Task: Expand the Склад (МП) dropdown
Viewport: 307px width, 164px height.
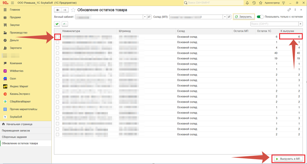Action: (x=225, y=17)
